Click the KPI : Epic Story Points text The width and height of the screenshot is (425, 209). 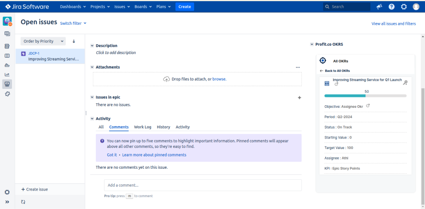point(342,168)
